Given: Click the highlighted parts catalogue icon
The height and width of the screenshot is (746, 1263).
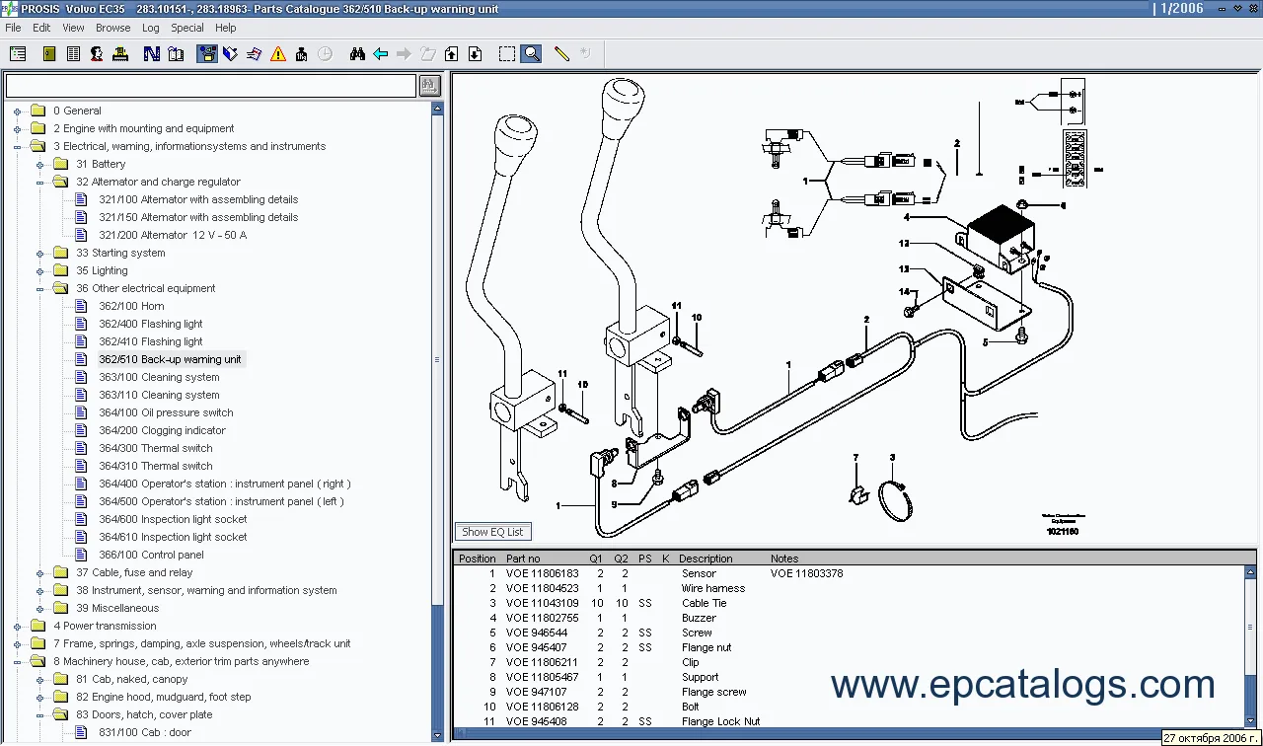Looking at the screenshot, I should tap(207, 54).
